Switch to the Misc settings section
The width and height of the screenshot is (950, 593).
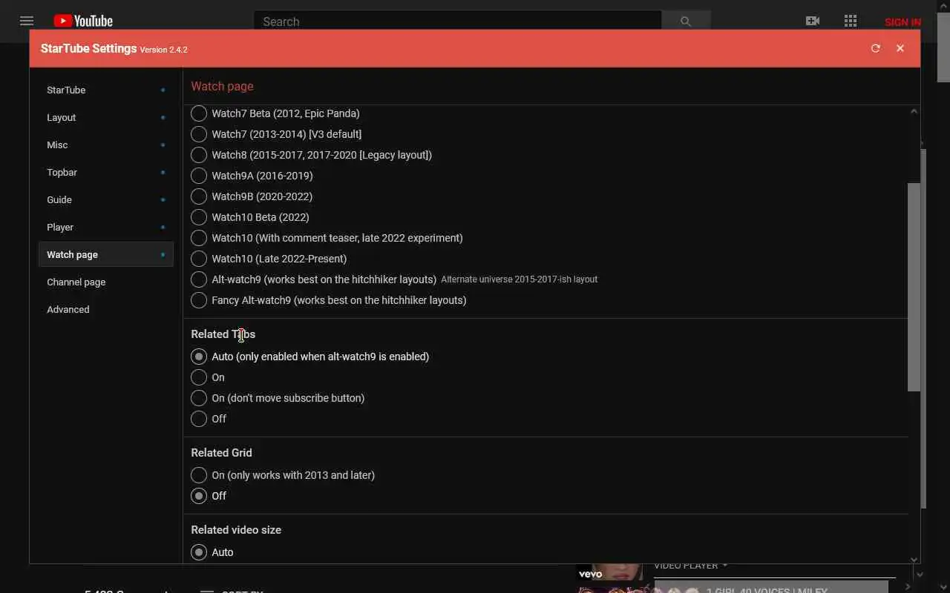(x=105, y=145)
